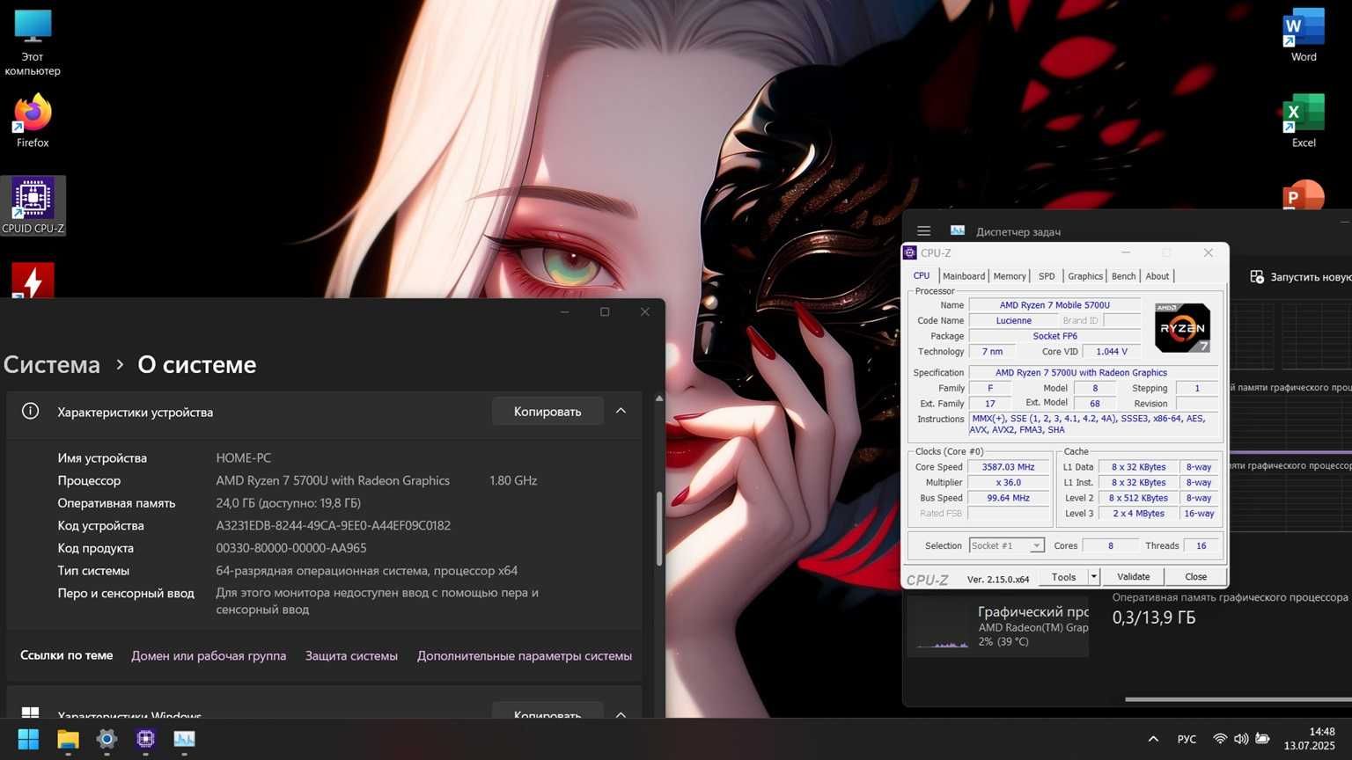Click the Code Name value Lucienne
The width and height of the screenshot is (1352, 760).
click(x=1013, y=321)
